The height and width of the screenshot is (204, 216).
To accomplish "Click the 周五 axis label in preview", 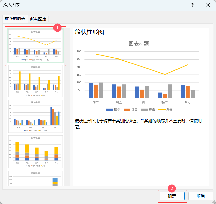I will [x=119, y=102].
